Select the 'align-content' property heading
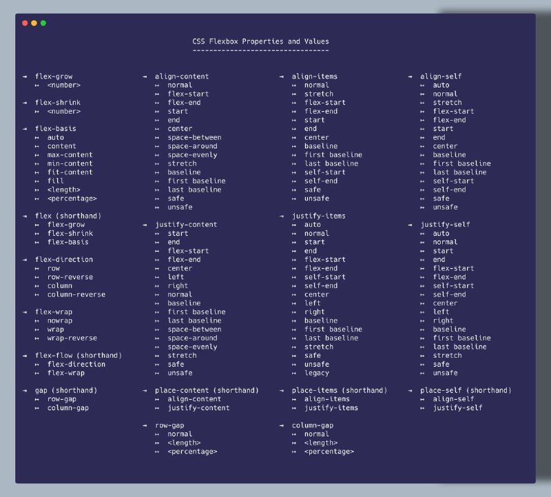The width and height of the screenshot is (551, 497). pos(182,77)
